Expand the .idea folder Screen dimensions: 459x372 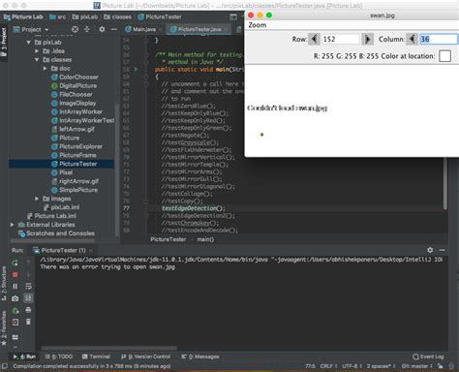(x=37, y=51)
